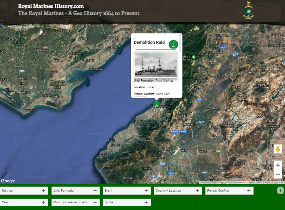Click Report a map error link
285x210 pixels.
pyautogui.click(x=274, y=182)
